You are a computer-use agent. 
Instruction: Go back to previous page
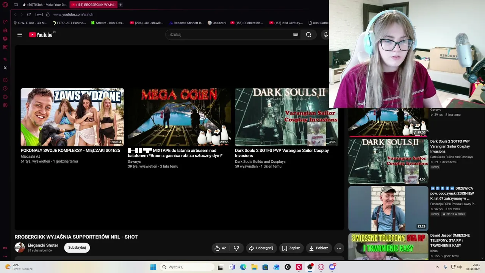(16, 14)
